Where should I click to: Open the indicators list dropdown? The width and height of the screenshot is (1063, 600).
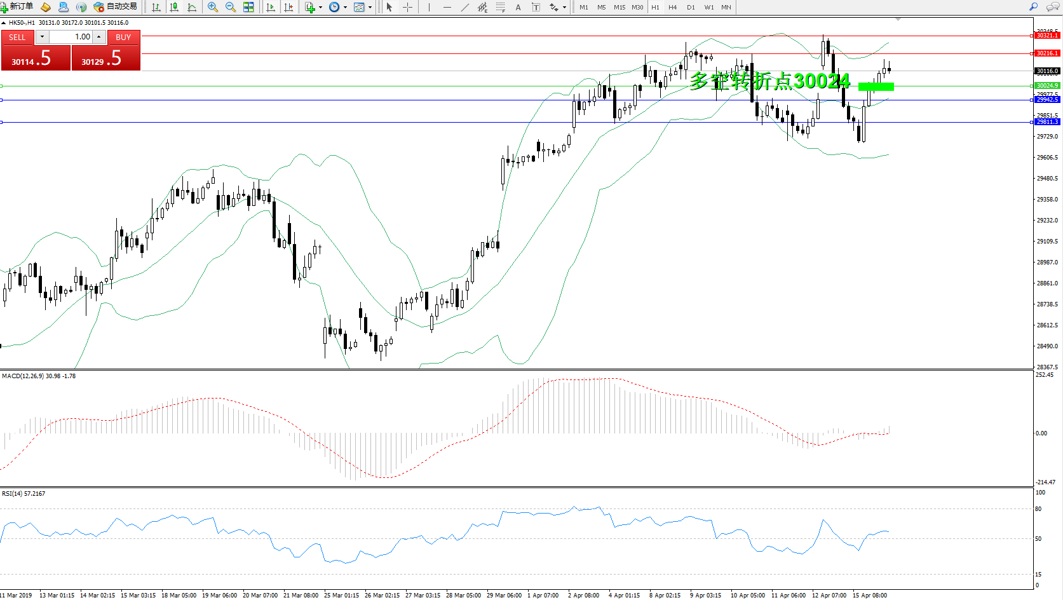click(320, 8)
